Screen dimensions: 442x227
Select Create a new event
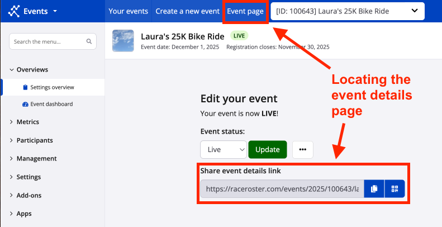coord(187,11)
